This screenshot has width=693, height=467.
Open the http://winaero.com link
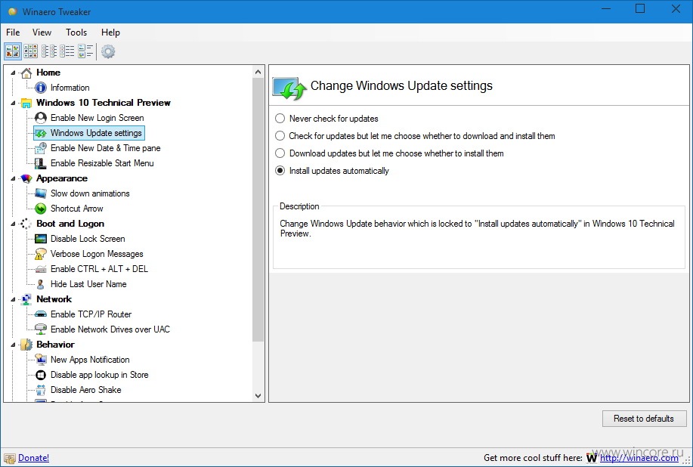[639, 458]
